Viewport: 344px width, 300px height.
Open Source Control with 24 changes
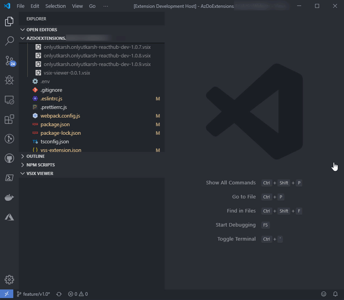tap(10, 61)
